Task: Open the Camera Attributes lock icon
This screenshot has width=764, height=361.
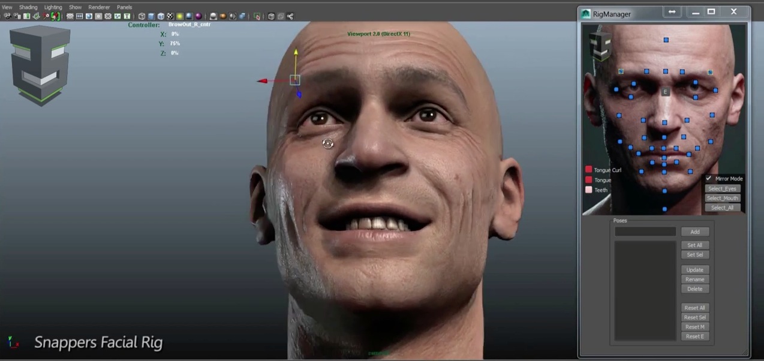Action: [x=17, y=16]
